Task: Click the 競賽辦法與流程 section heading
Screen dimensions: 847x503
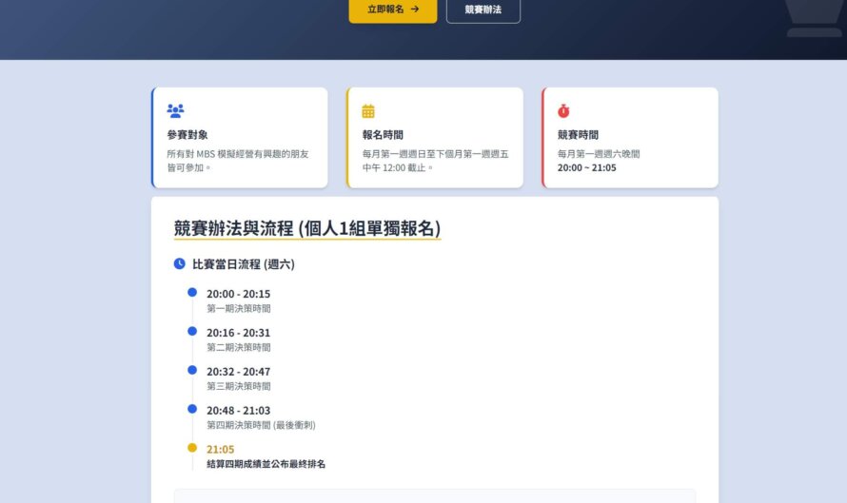Action: [306, 228]
